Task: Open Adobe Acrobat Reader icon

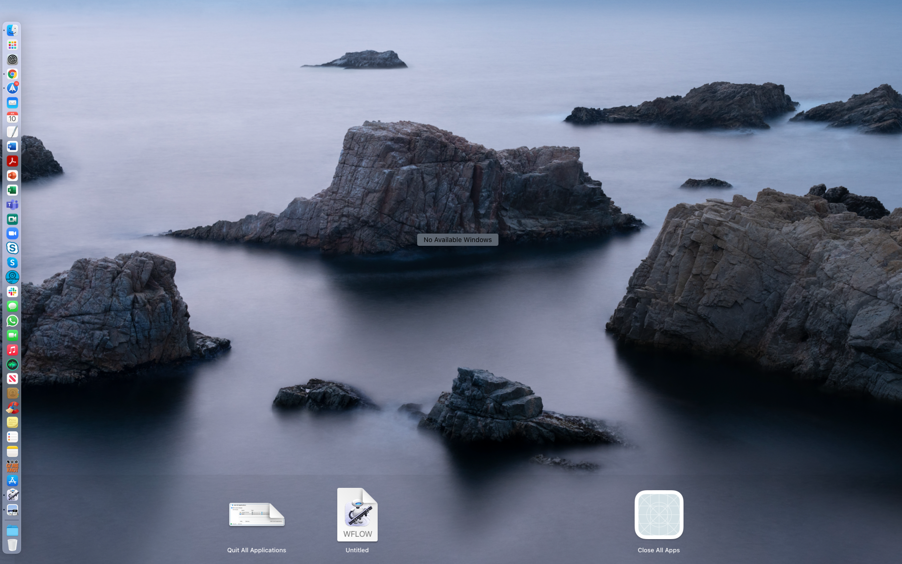Action: [x=12, y=161]
